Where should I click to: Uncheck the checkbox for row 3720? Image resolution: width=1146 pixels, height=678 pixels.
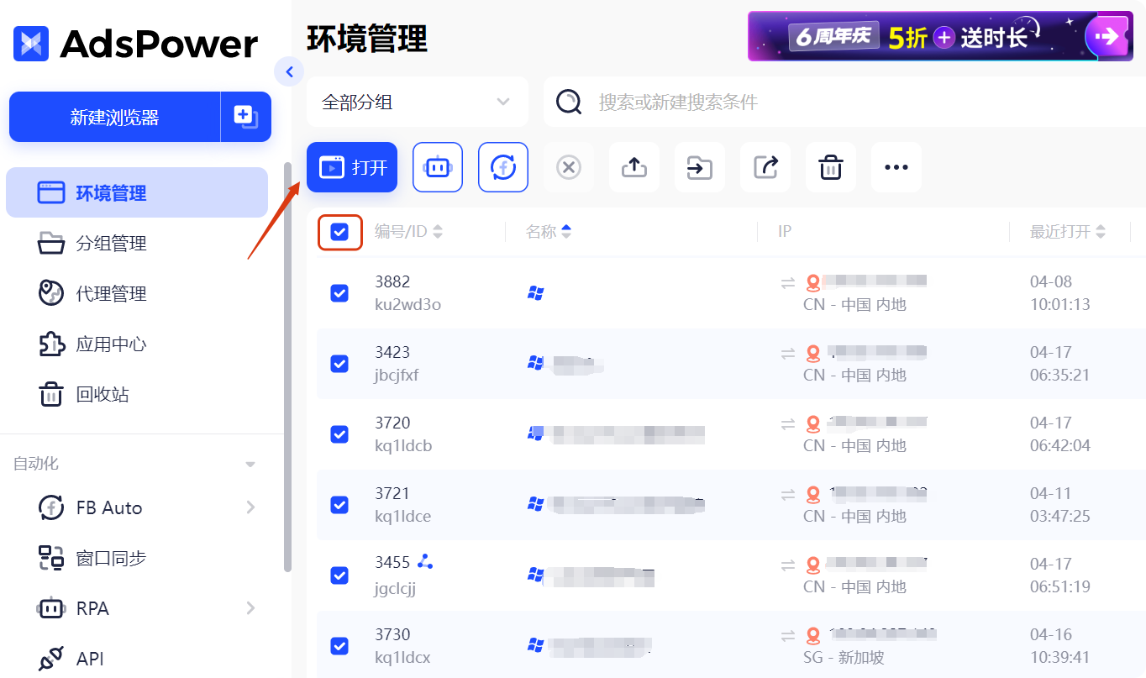(339, 434)
